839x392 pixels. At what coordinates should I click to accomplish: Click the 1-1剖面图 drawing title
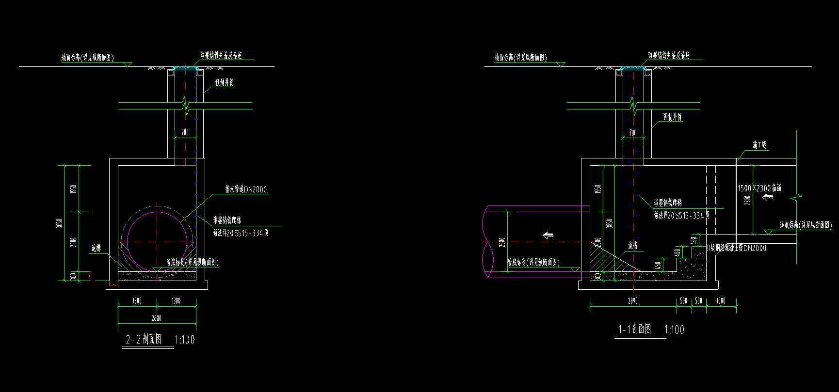tap(635, 329)
